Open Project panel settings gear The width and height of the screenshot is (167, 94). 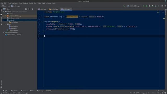pyautogui.click(x=33, y=9)
